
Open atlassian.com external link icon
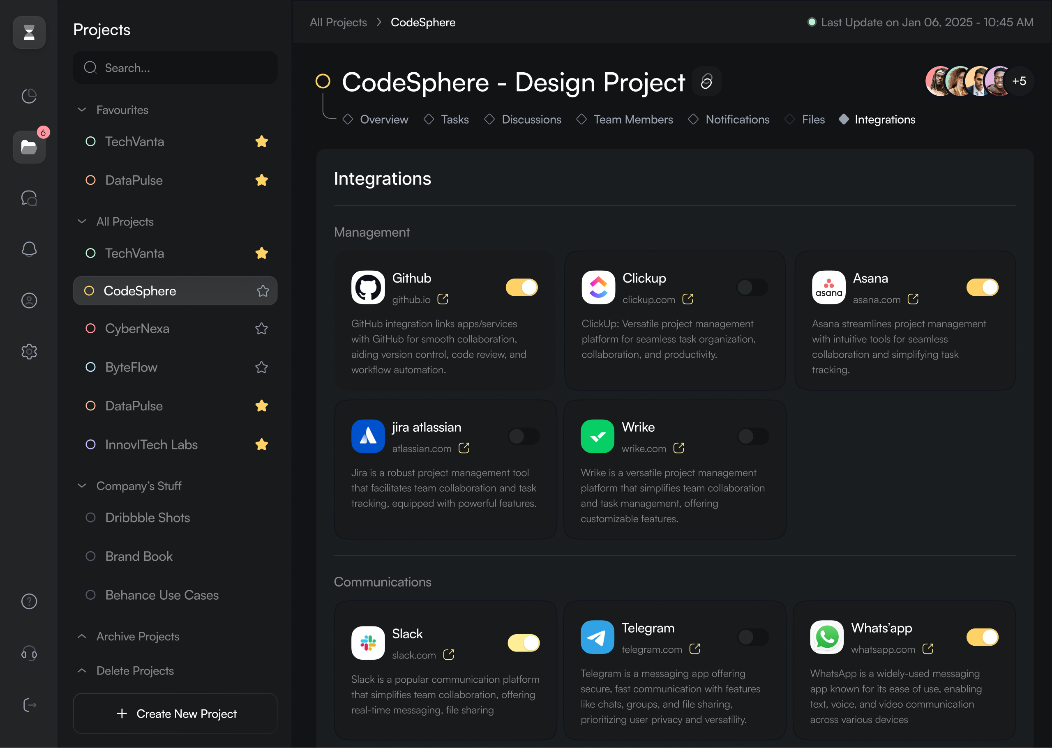464,448
